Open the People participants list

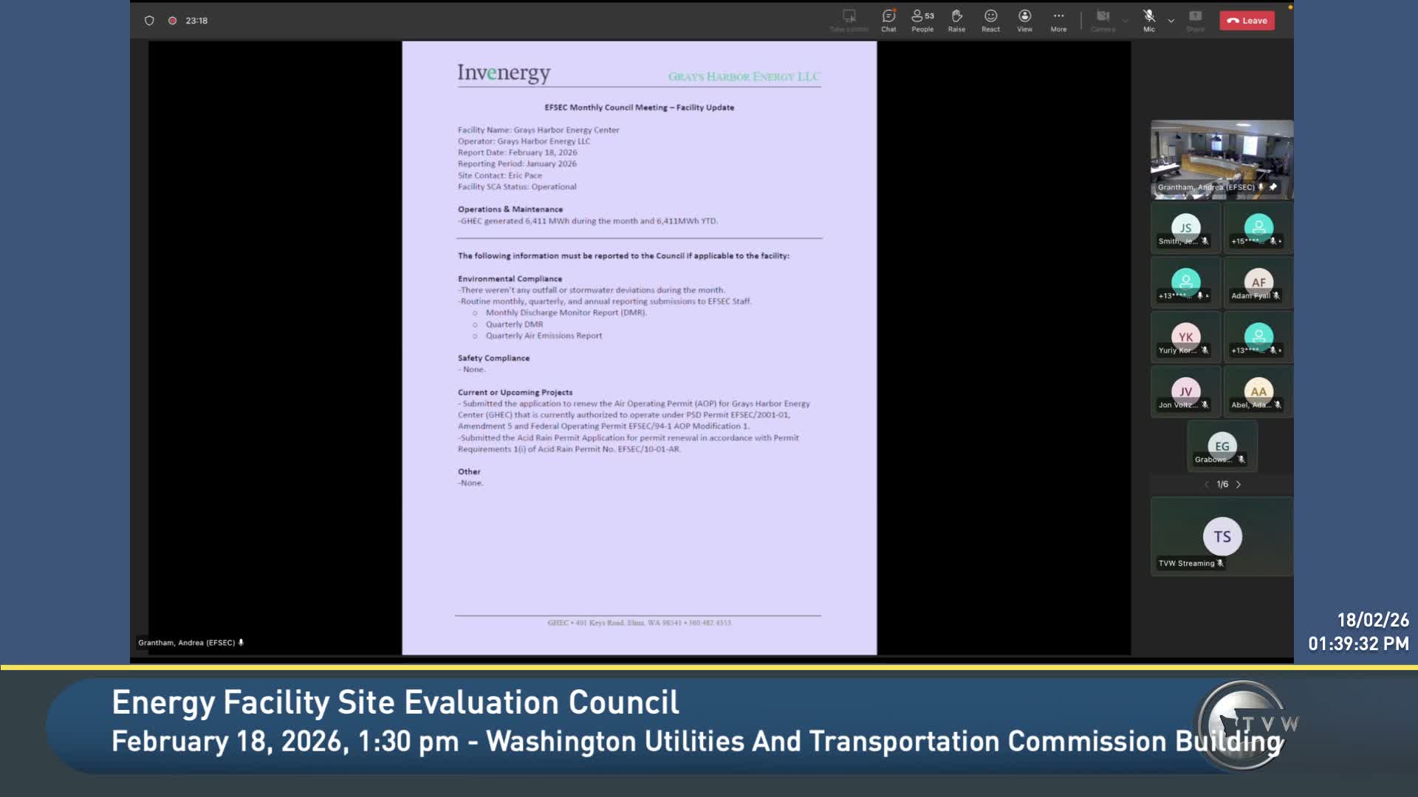pyautogui.click(x=922, y=20)
